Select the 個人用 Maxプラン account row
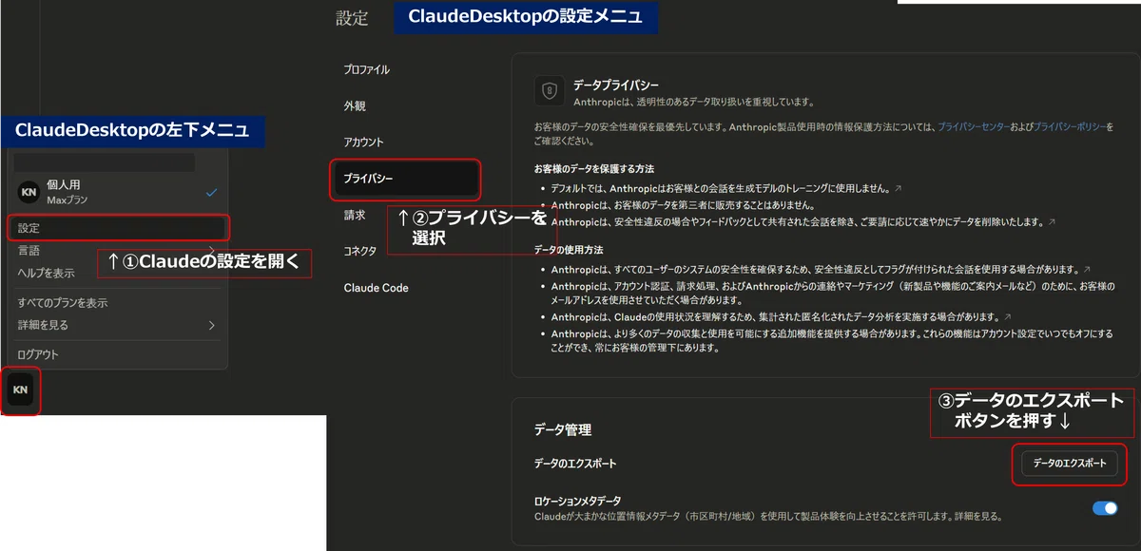Image resolution: width=1141 pixels, height=551 pixels. coord(116,192)
